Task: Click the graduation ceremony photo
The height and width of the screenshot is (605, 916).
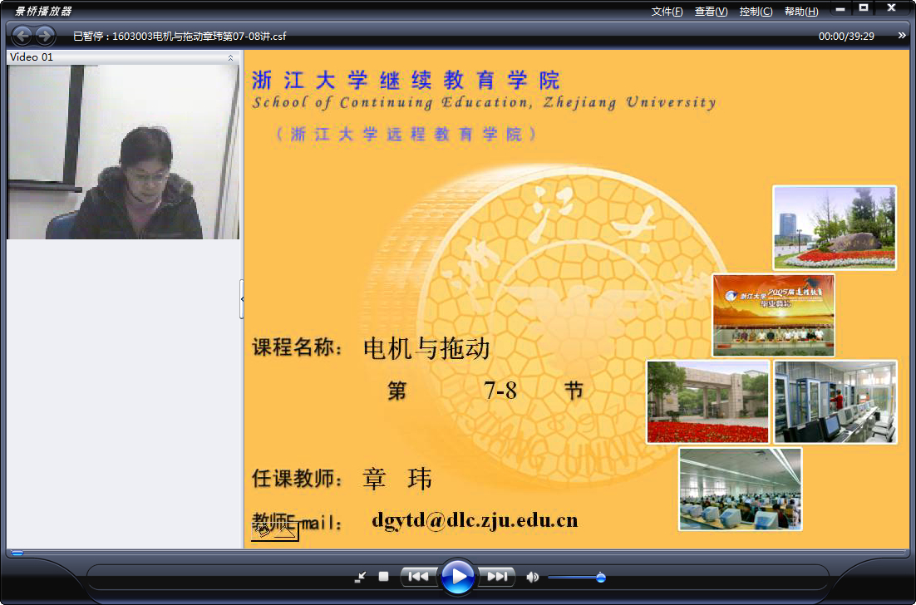Action: [x=774, y=315]
